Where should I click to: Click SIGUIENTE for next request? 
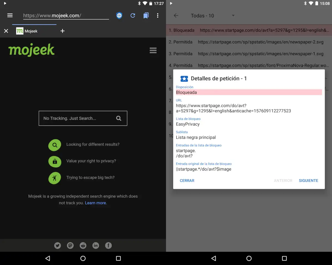[308, 181]
